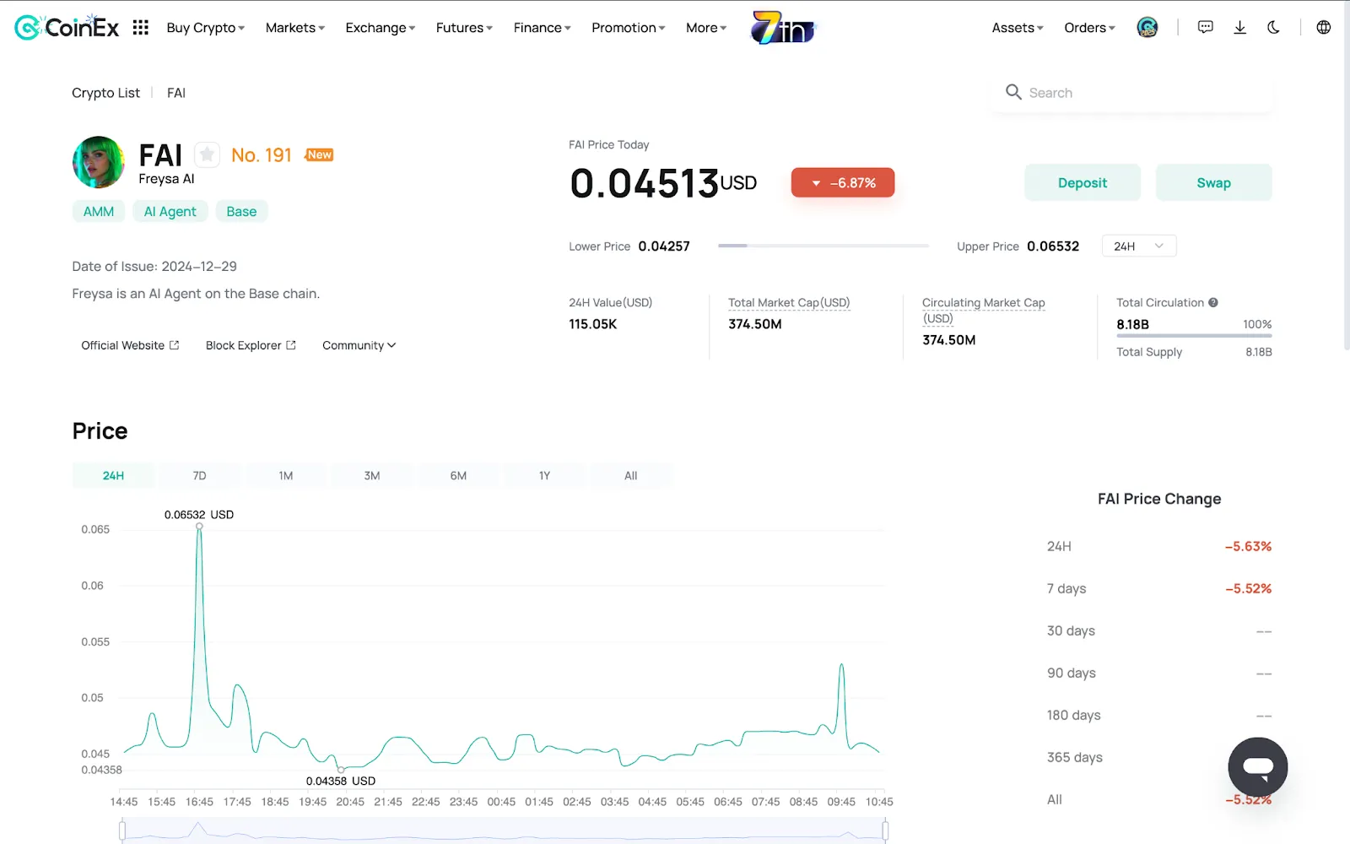Switch chart to 1M
Viewport: 1350px width, 844px height.
286,475
